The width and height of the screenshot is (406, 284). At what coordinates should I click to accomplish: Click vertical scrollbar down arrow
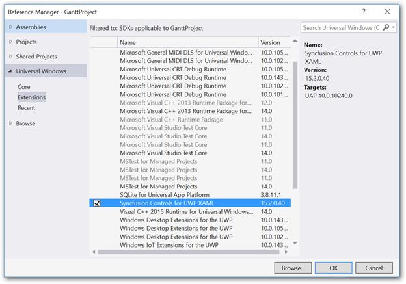[x=295, y=243]
